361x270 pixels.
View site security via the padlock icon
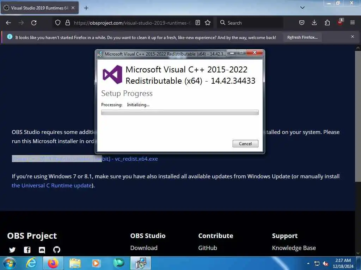click(x=67, y=22)
